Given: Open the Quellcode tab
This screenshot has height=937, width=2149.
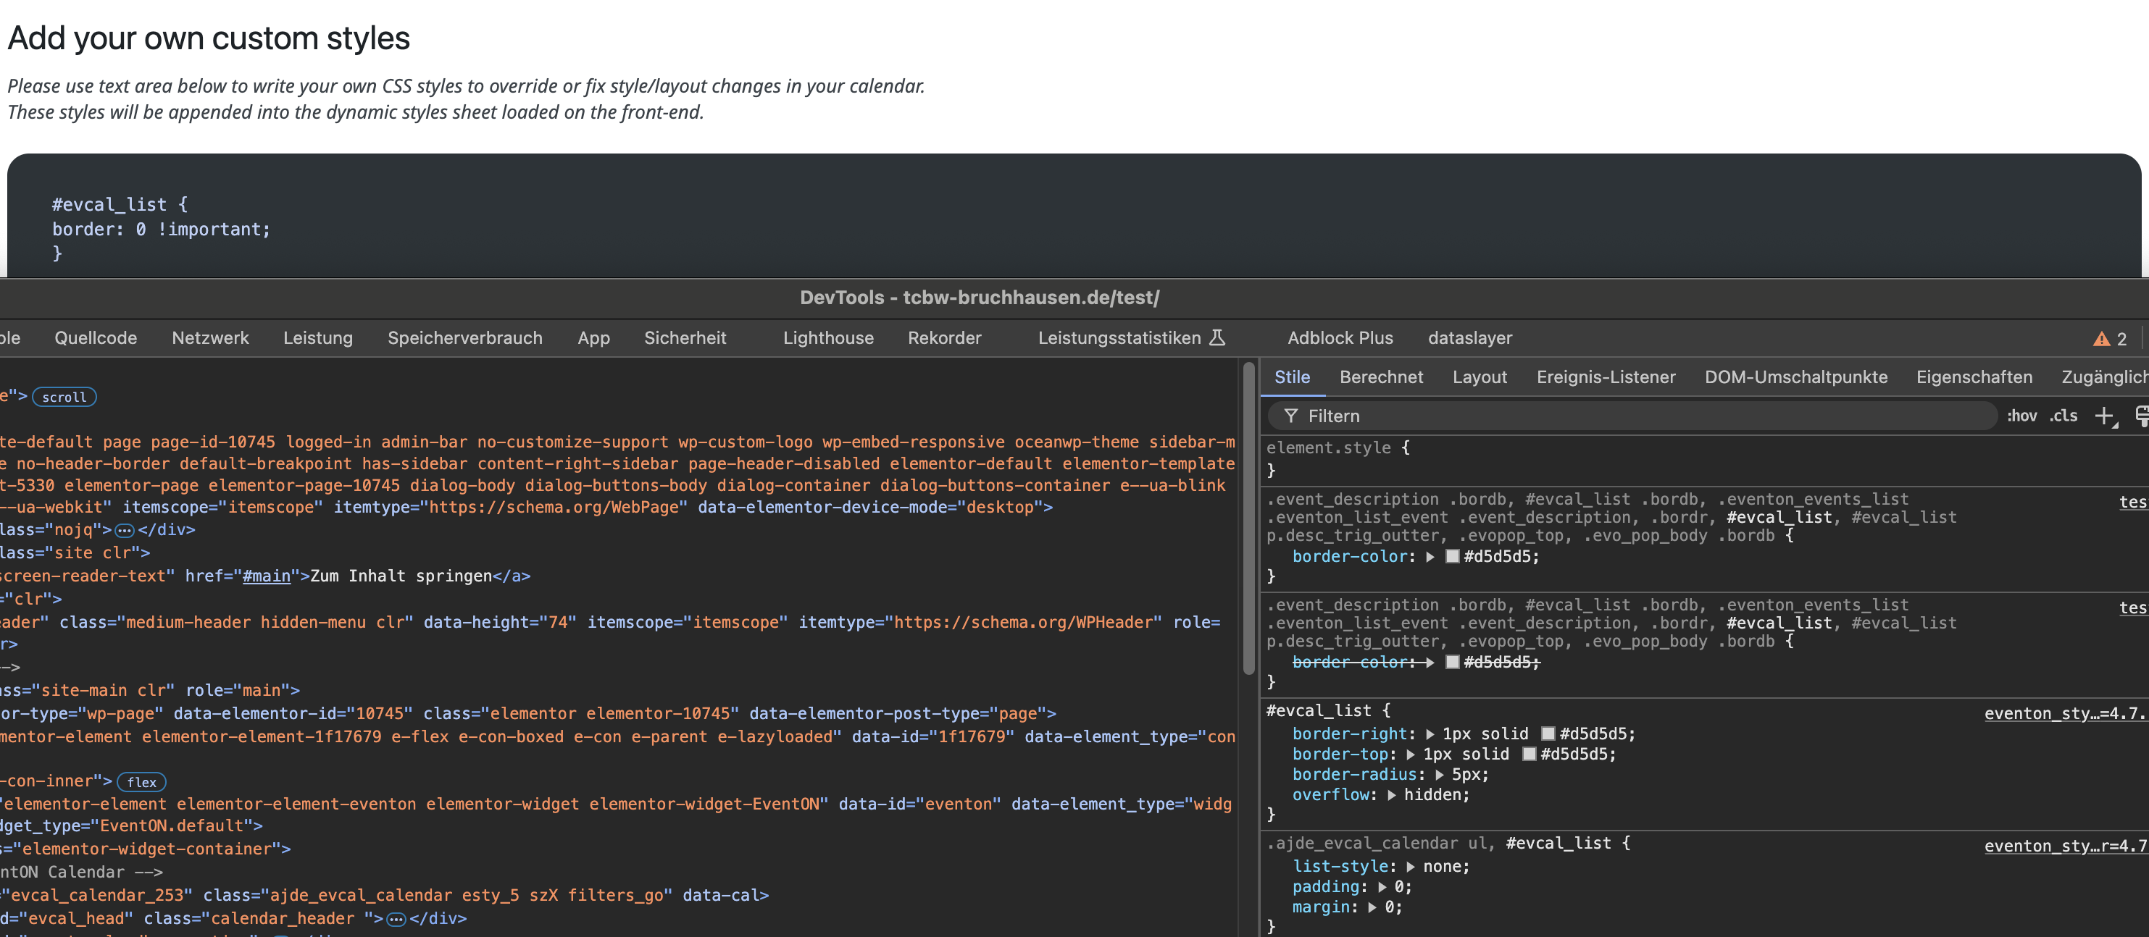Looking at the screenshot, I should [96, 337].
